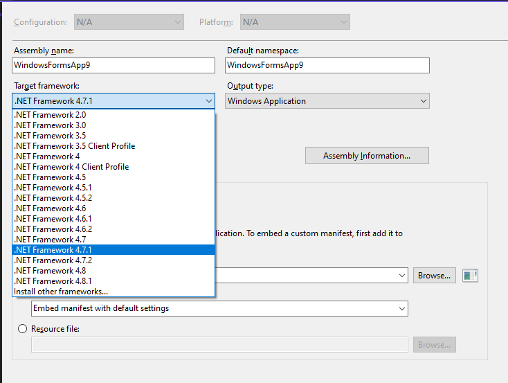Open the Output type dropdown
Image resolution: width=508 pixels, height=383 pixels.
point(327,101)
